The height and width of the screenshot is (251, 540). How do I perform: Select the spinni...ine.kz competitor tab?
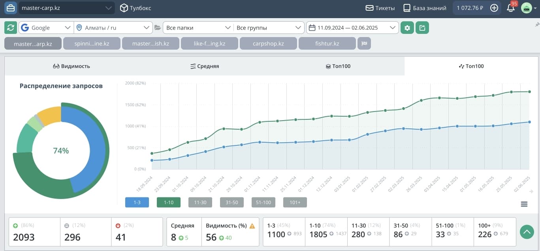[x=92, y=43]
